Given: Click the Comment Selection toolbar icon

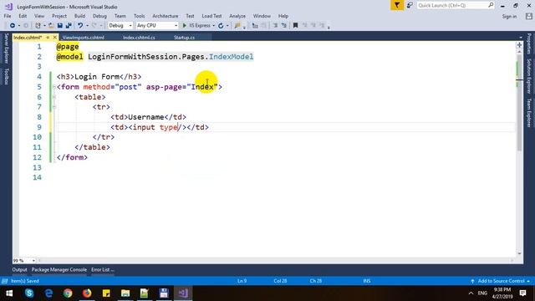Looking at the screenshot, I should pyautogui.click(x=275, y=26).
